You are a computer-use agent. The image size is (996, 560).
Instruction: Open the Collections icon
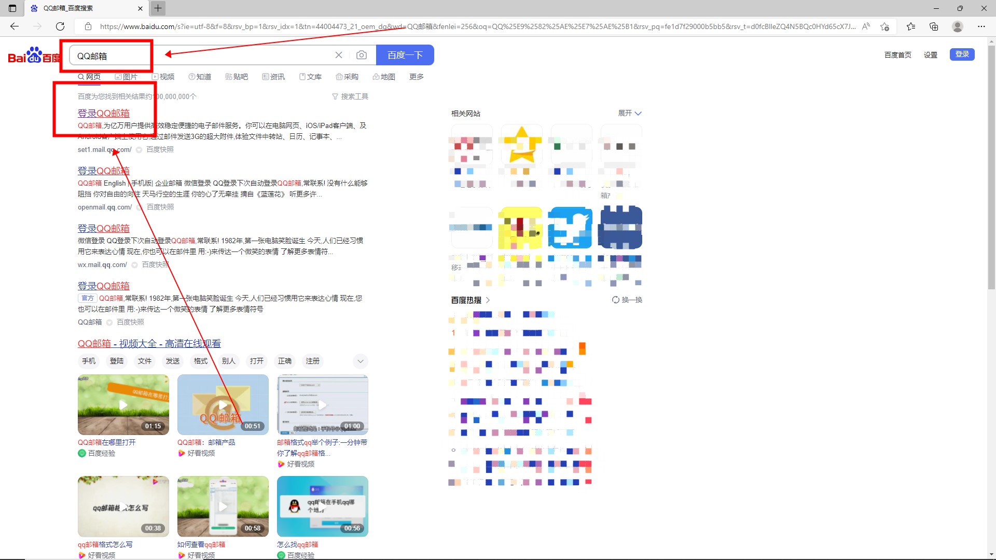point(934,26)
